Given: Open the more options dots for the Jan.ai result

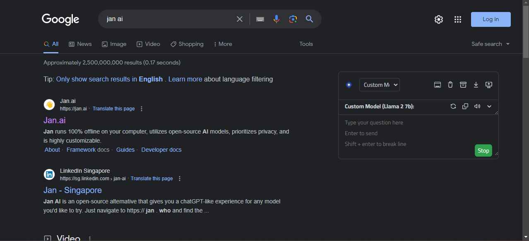Looking at the screenshot, I should (142, 109).
